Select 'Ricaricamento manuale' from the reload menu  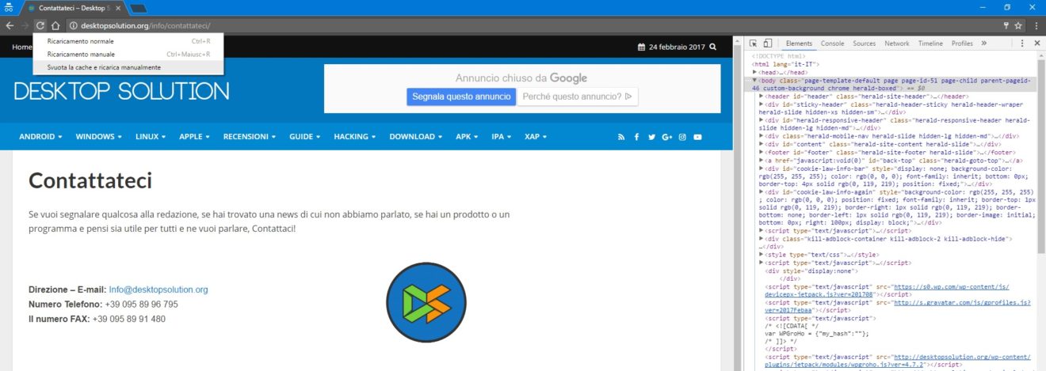click(x=128, y=55)
